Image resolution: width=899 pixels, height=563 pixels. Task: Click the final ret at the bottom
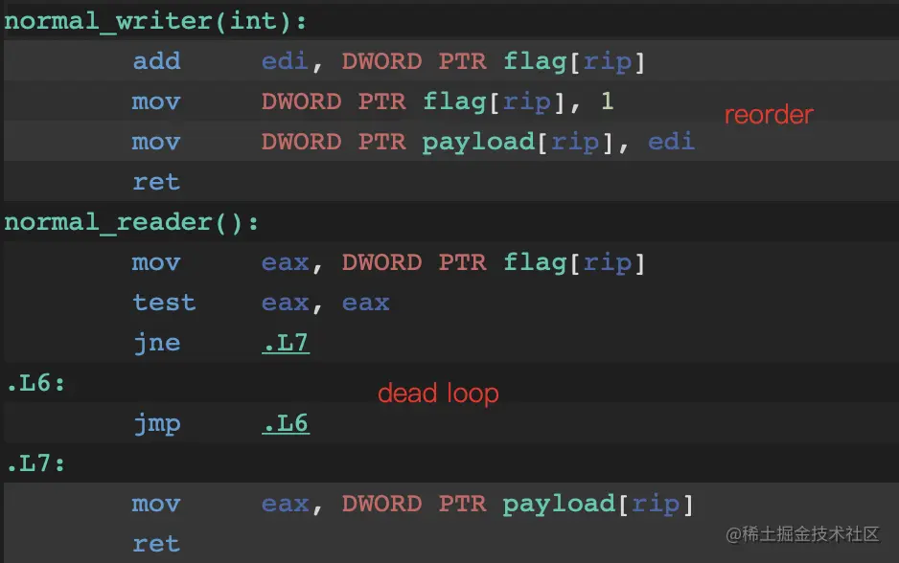[156, 544]
